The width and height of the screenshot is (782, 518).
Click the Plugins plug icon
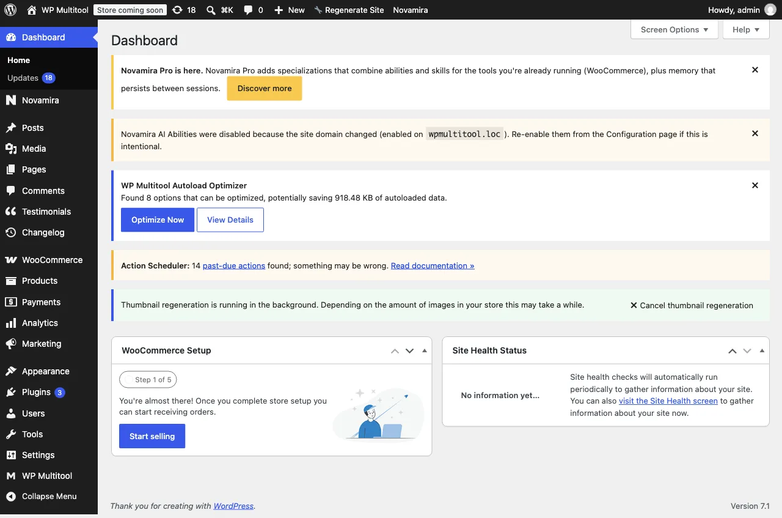(11, 392)
